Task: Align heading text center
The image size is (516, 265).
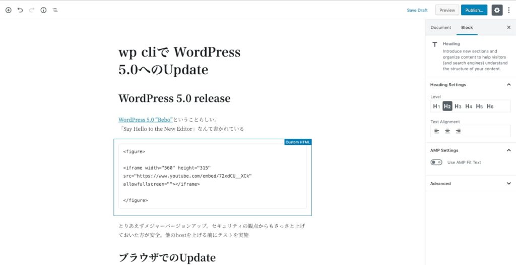Action: pos(447,131)
